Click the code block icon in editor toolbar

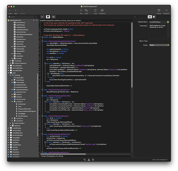(x=54, y=17)
